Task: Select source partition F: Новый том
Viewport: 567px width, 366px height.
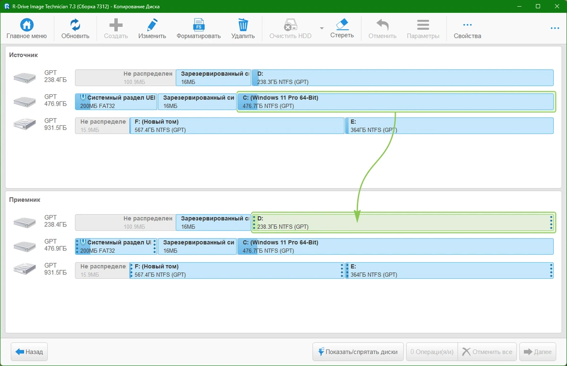Action: click(237, 125)
